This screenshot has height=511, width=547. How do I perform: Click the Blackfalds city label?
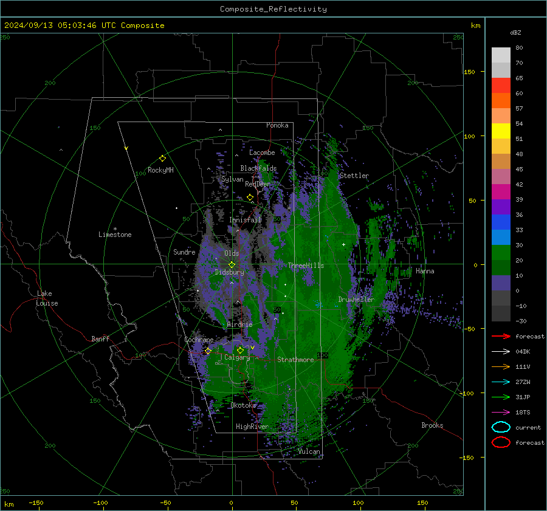pos(258,168)
